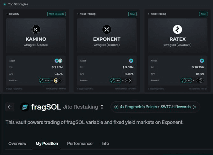The image size is (213, 155).
Task: Click the Yield Trading label on RateX card
Action: 159,14
